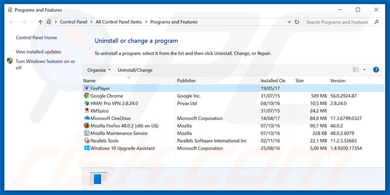Click the Parallels Tools icon

pos(86,141)
